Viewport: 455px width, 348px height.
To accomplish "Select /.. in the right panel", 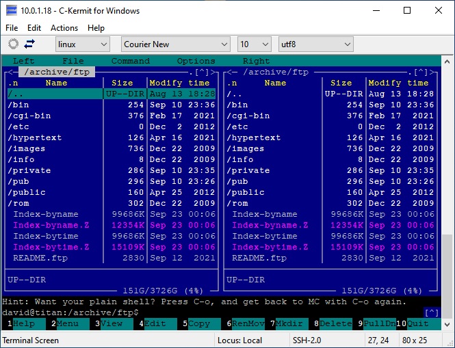I will coord(330,94).
